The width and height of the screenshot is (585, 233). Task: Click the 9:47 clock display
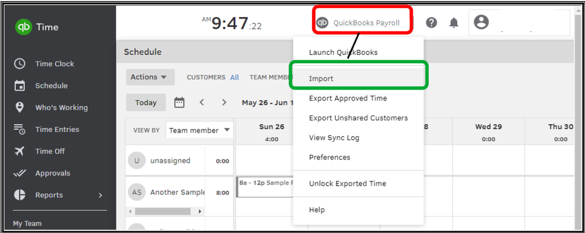pos(232,24)
